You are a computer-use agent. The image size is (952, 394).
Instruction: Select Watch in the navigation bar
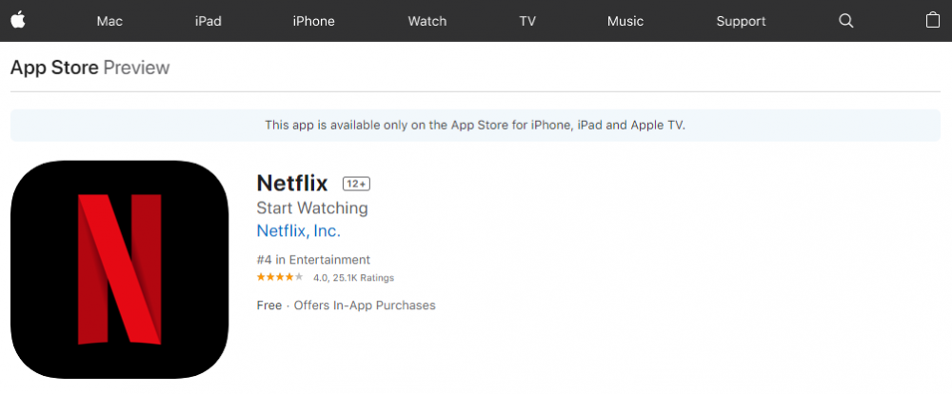pyautogui.click(x=427, y=21)
